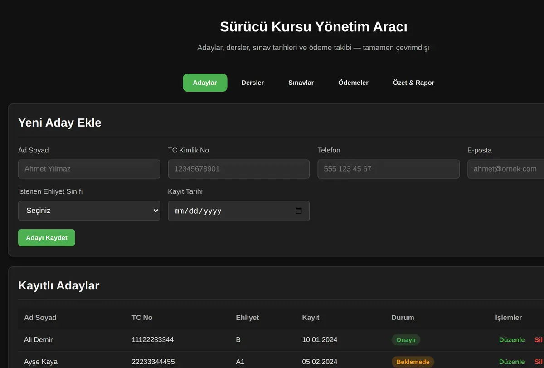Expand the İstenen Ehliyet Sınıfı dropdown
544x368 pixels.
tap(89, 211)
